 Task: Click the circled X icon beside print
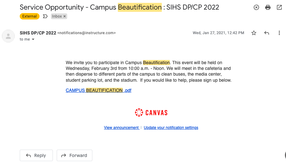(256, 7)
